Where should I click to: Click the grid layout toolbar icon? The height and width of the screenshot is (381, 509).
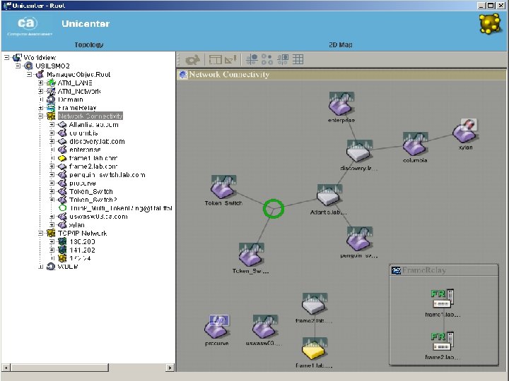coord(298,59)
